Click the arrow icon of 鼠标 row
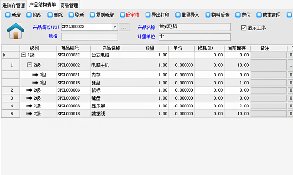 point(29,90)
